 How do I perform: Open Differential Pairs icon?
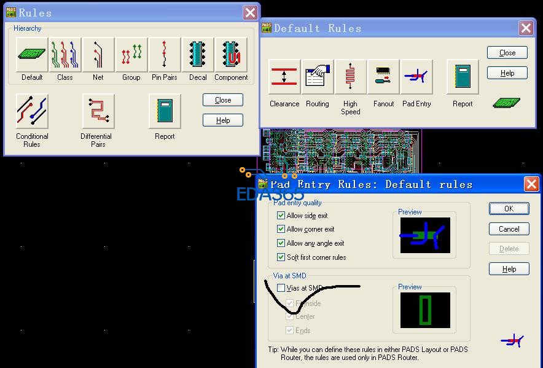pos(98,111)
